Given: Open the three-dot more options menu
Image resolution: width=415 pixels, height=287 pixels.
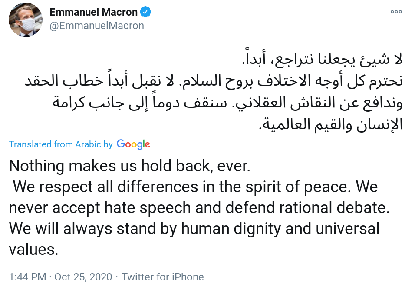Looking at the screenshot, I should pos(396,12).
